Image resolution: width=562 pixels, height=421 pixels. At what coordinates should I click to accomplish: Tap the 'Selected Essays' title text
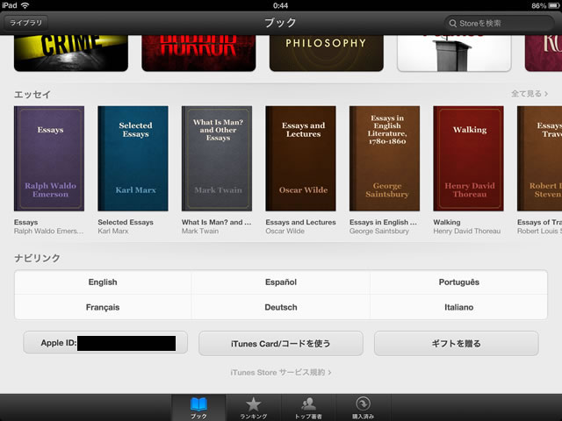(x=126, y=222)
